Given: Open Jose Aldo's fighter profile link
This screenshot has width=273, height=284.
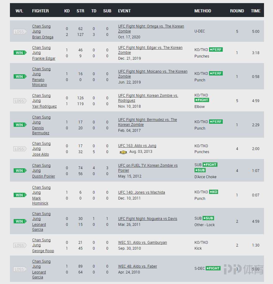Looking at the screenshot, I should coord(41,154).
